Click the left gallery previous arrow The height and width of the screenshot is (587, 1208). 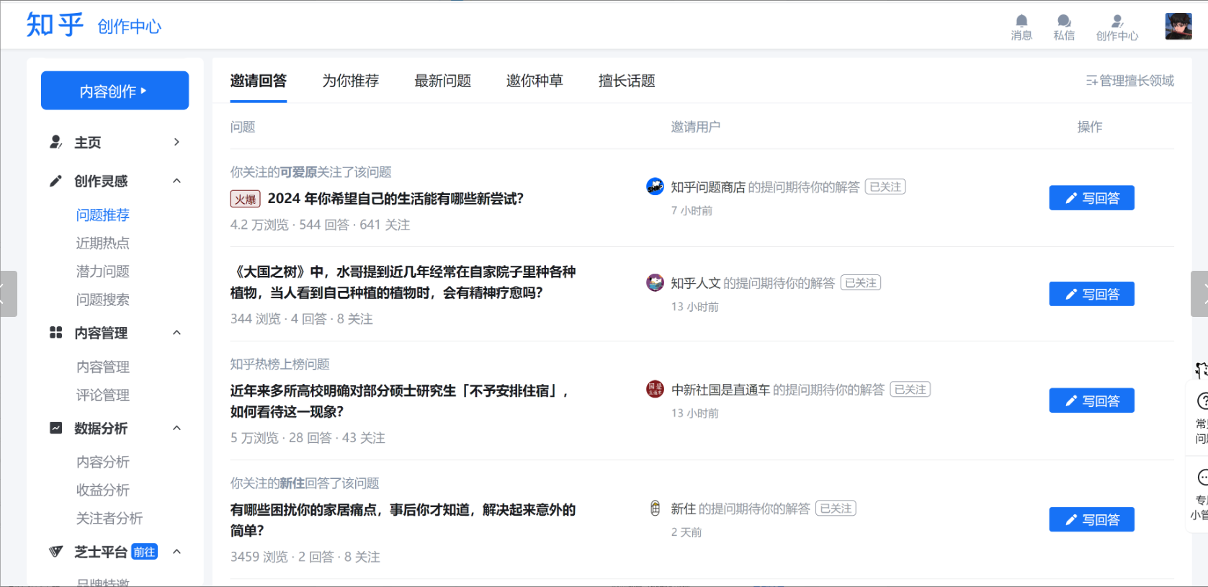coord(7,294)
